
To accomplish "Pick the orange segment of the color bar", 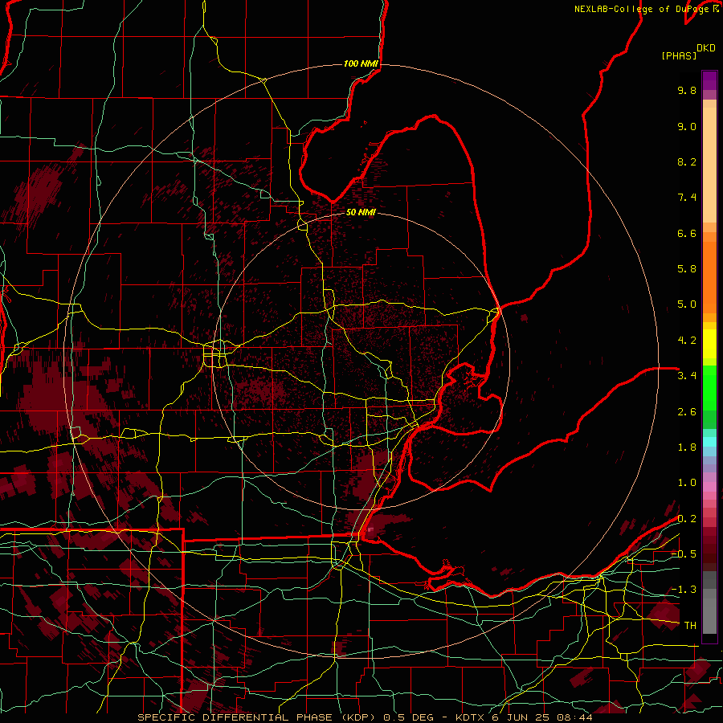I will (709, 276).
